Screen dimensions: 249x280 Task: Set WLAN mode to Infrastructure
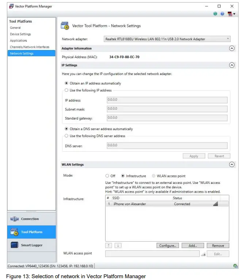(123, 176)
